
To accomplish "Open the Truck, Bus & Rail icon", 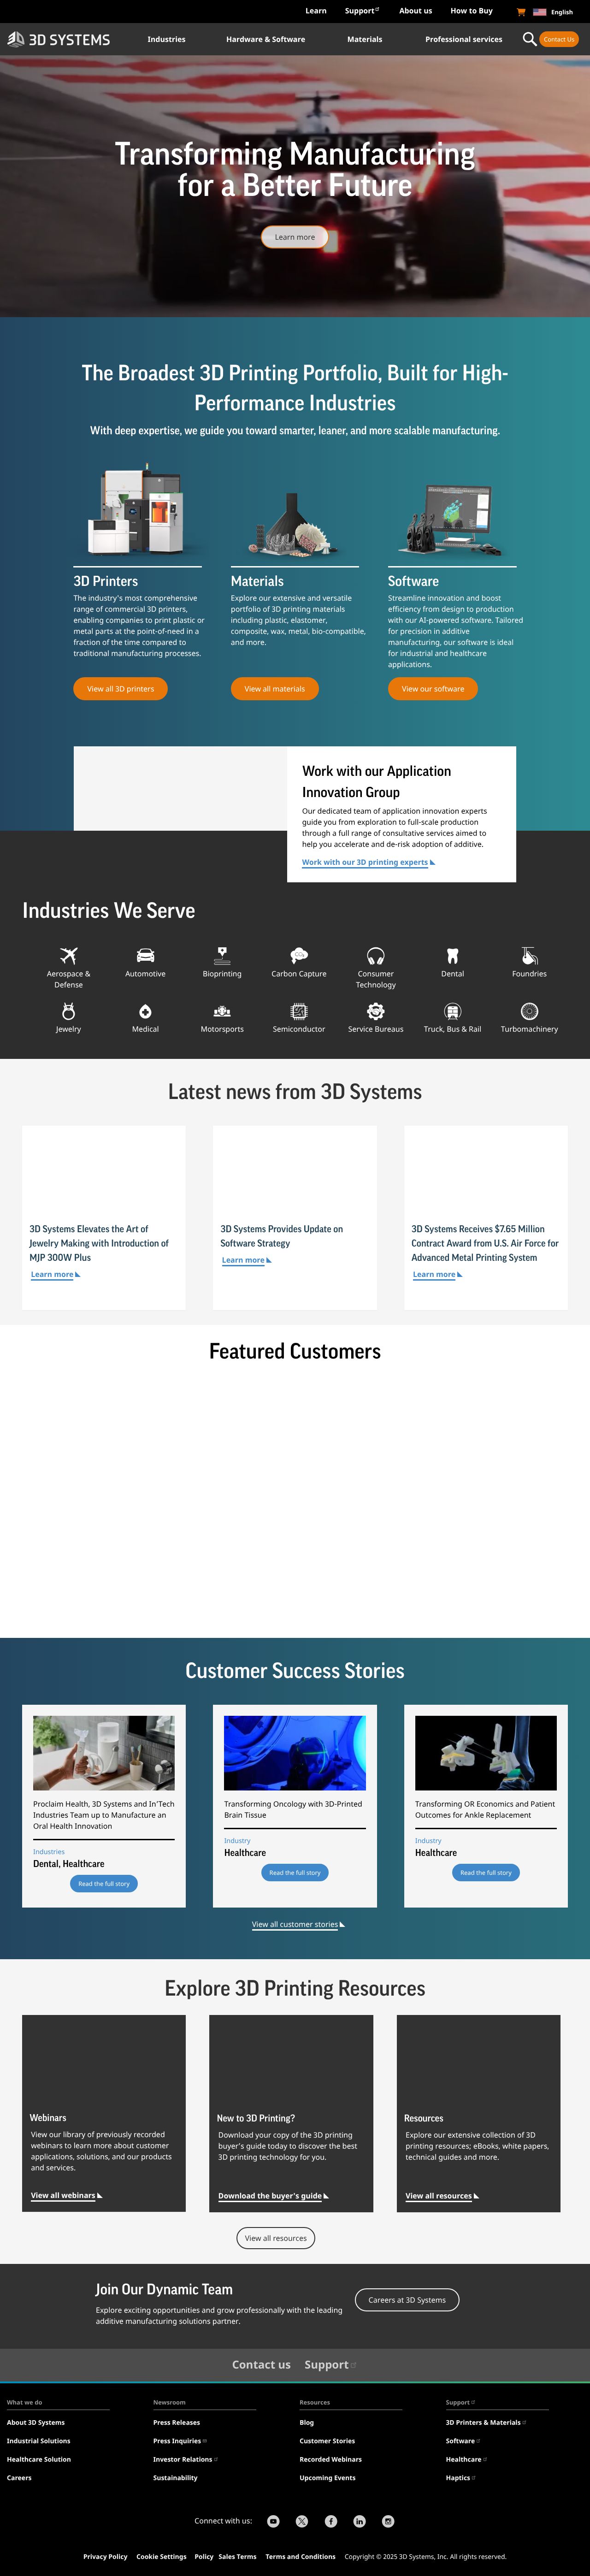I will (x=452, y=1011).
